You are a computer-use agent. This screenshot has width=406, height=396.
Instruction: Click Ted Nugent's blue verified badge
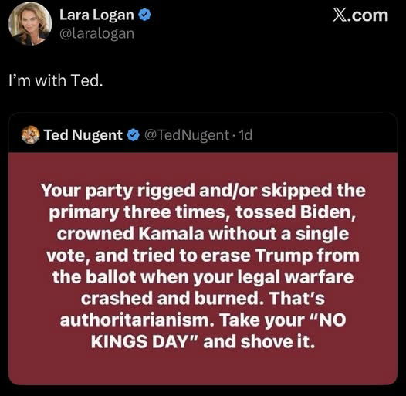(x=134, y=135)
